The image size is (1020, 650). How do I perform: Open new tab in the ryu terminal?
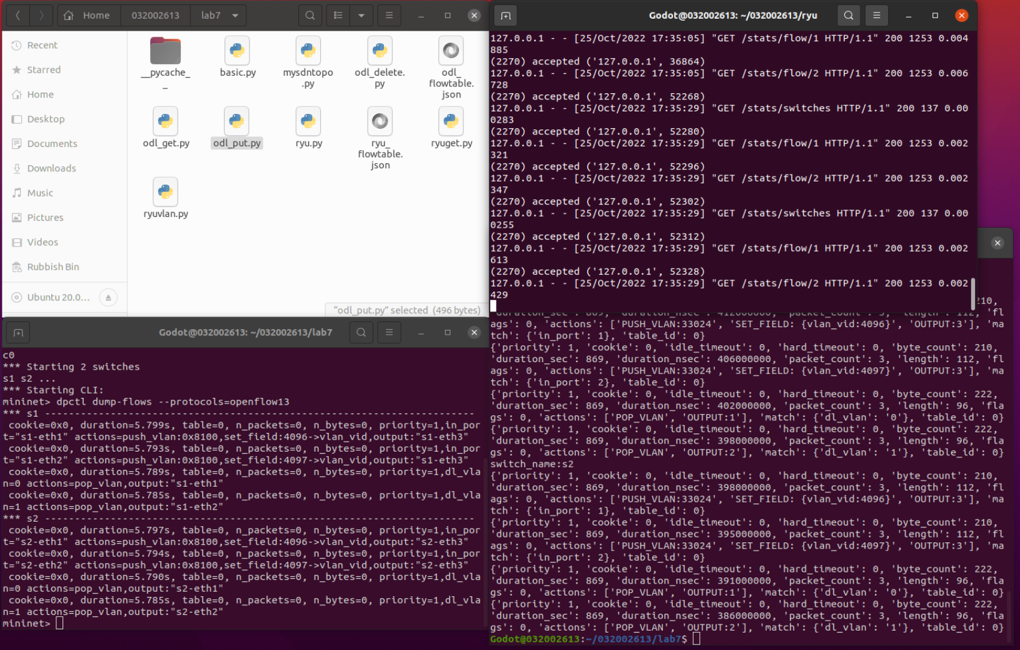[506, 16]
